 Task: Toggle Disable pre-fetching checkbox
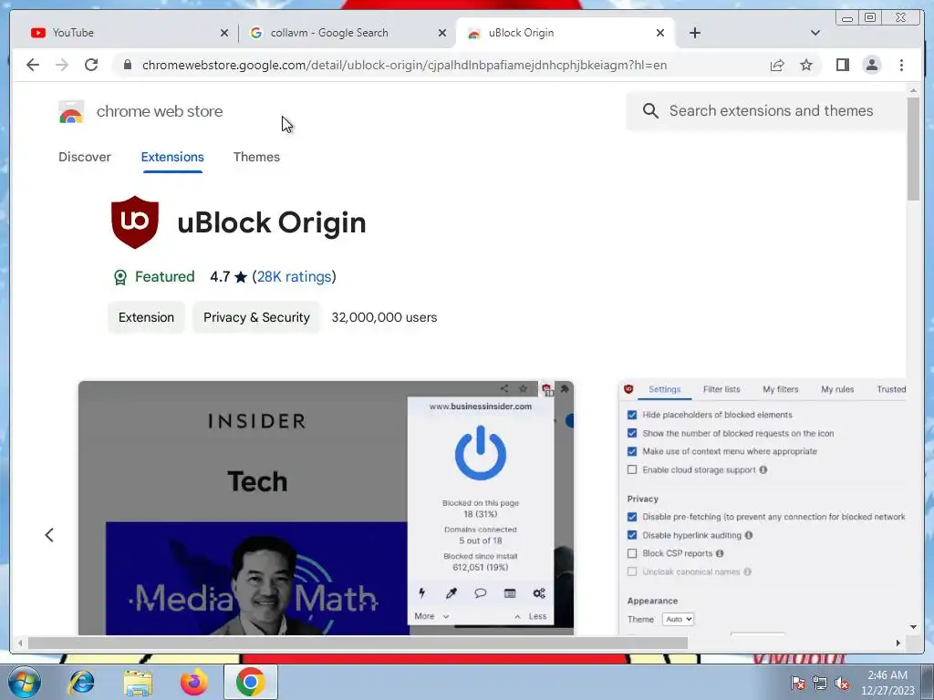[632, 517]
